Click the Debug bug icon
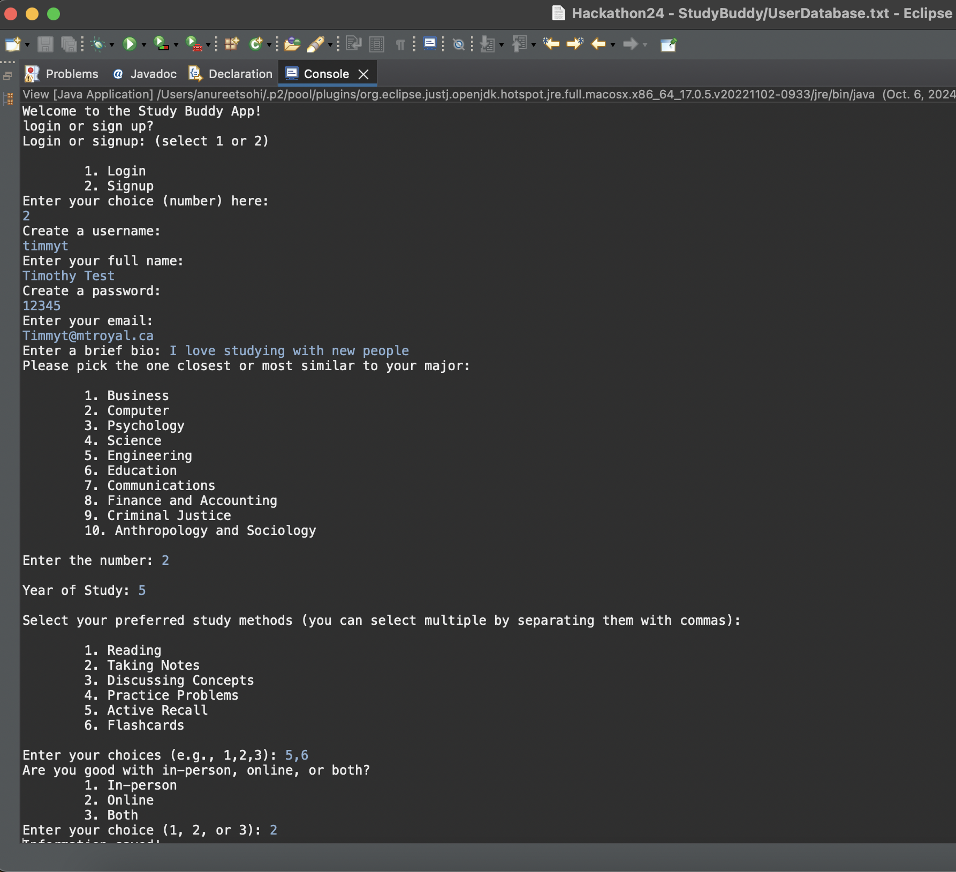Image resolution: width=956 pixels, height=872 pixels. point(98,44)
